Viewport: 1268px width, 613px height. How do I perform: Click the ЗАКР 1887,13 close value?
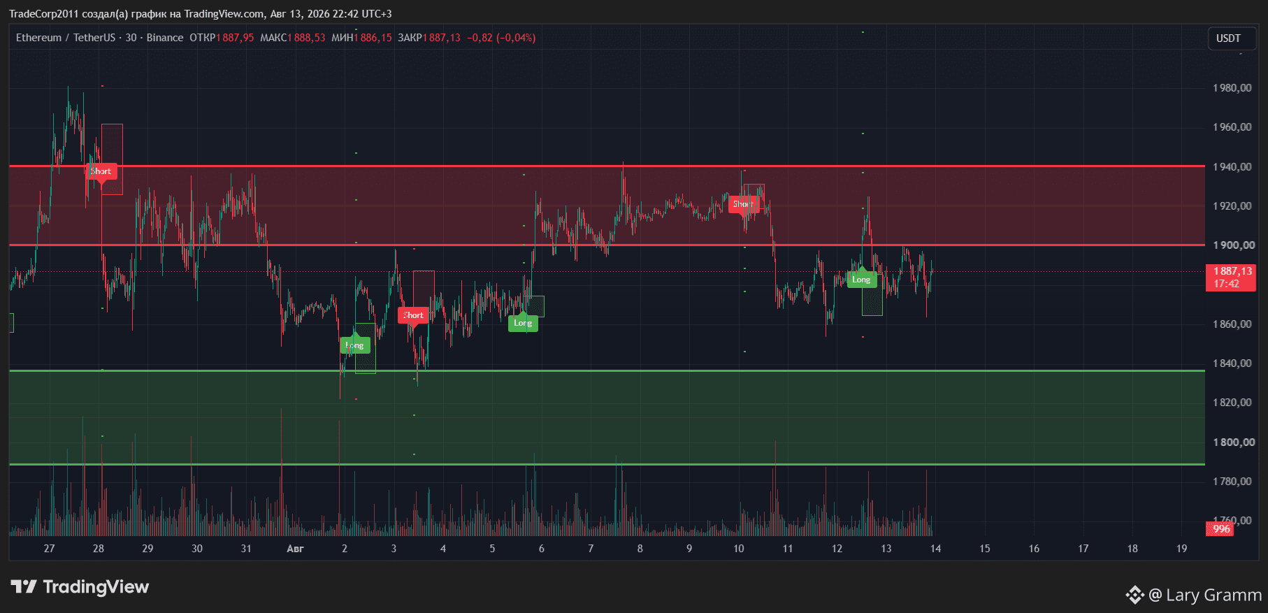429,38
